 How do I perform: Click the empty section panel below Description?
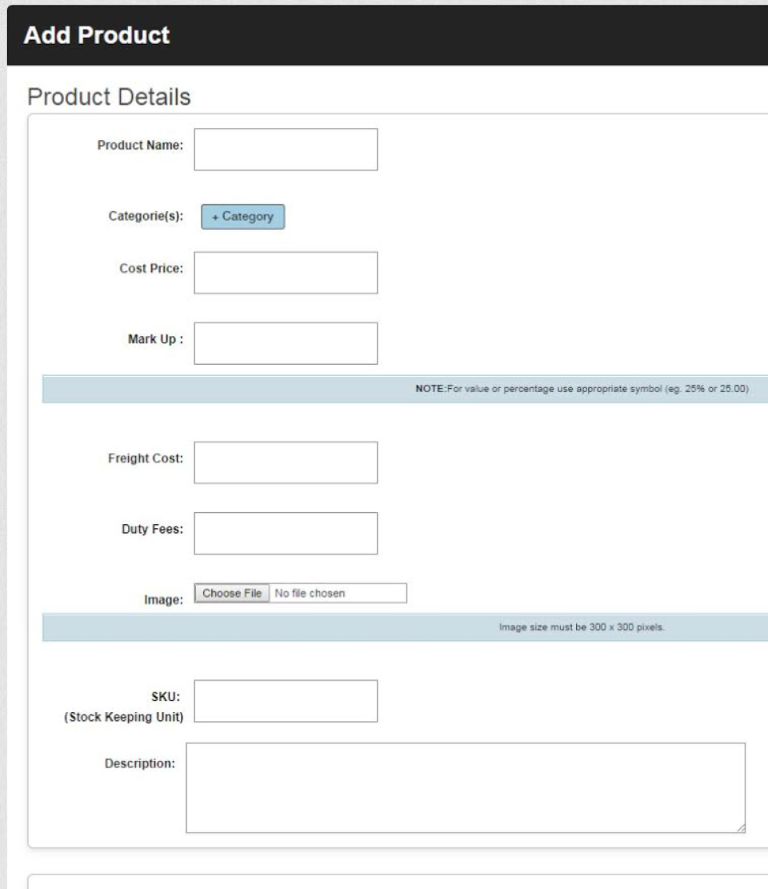tap(384, 879)
